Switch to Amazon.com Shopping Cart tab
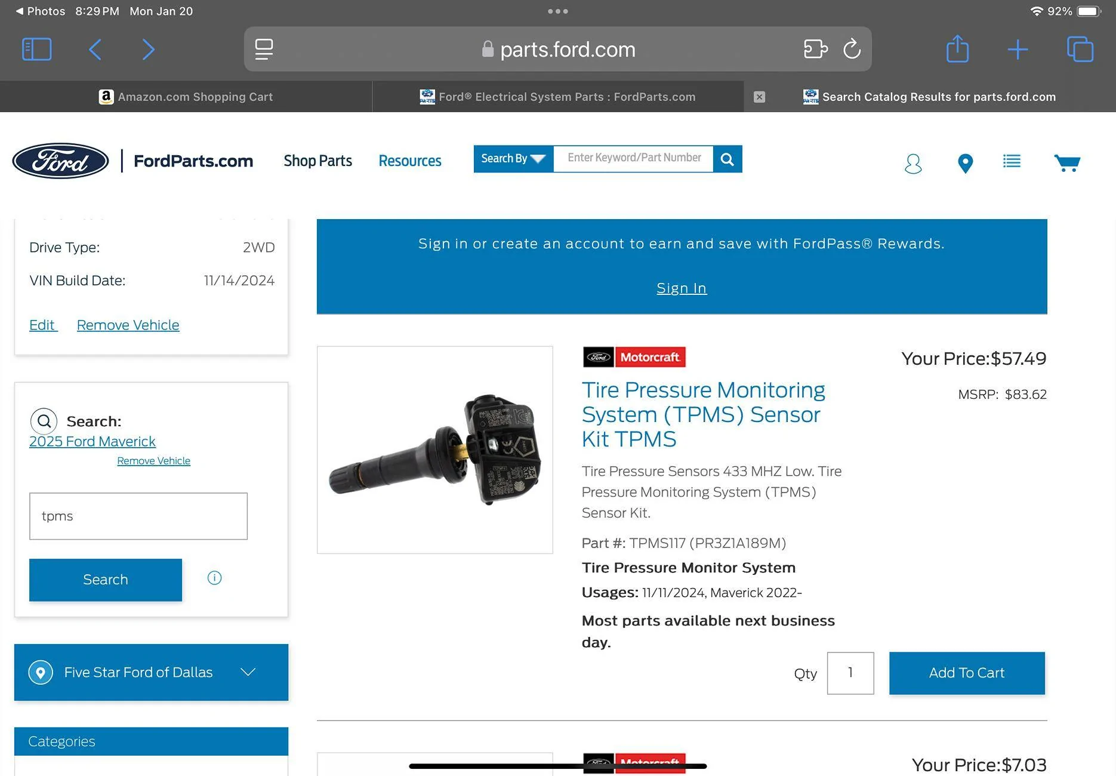Viewport: 1116px width, 776px height. click(x=186, y=97)
